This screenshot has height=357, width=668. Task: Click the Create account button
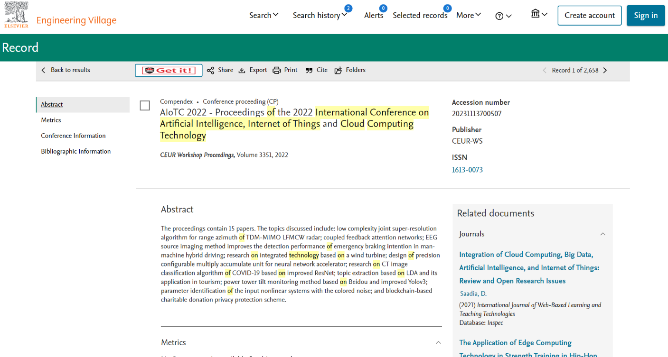click(x=590, y=15)
